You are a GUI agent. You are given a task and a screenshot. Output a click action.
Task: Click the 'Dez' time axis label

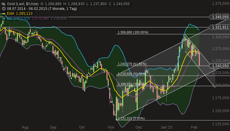[139, 127]
